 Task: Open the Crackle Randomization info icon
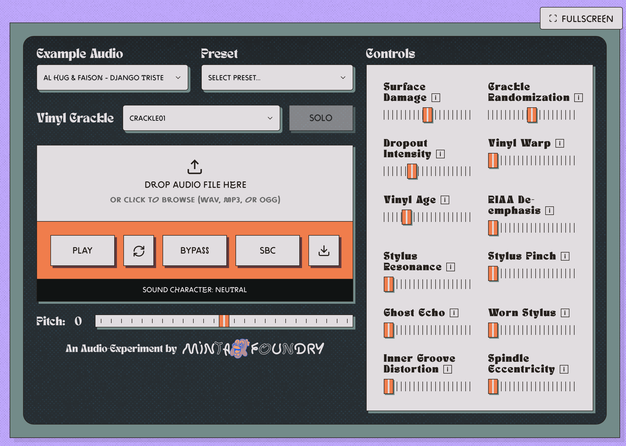579,98
